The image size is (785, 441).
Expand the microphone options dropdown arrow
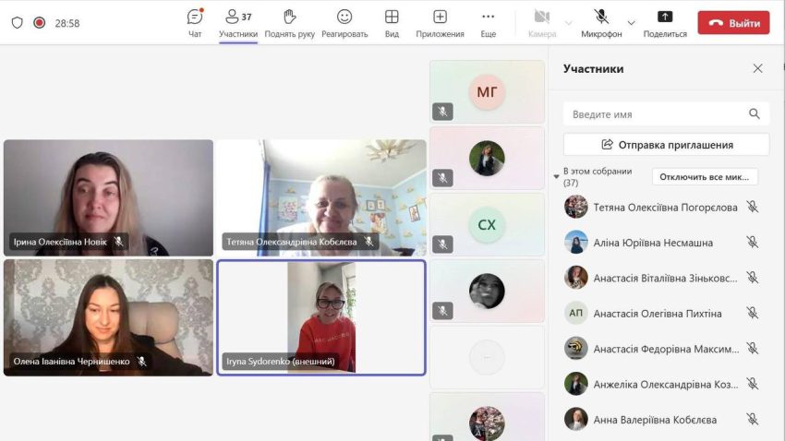(632, 23)
